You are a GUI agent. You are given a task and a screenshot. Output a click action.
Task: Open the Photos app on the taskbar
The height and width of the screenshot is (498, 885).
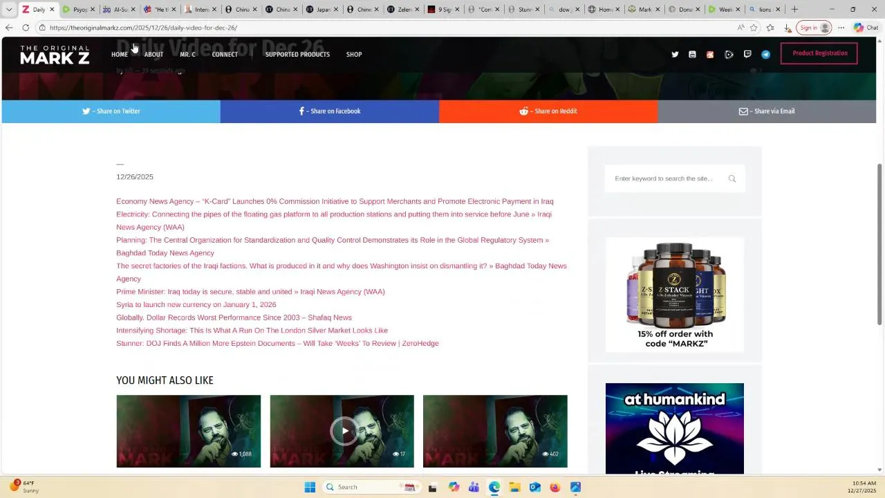tap(575, 487)
